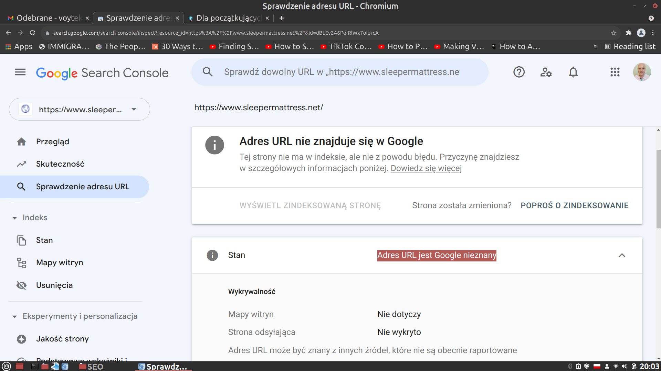Collapse the Indeks section

click(14, 218)
